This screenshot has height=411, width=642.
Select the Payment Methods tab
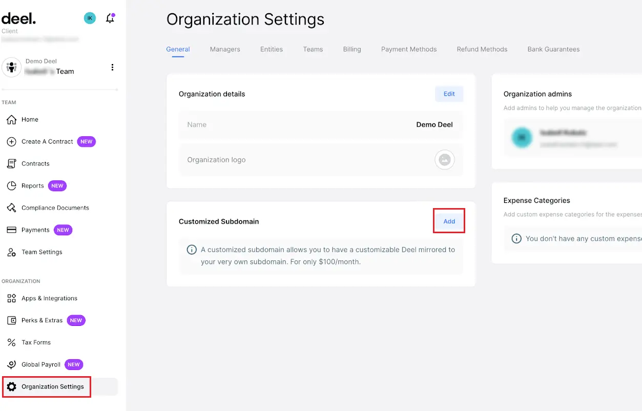click(x=409, y=49)
